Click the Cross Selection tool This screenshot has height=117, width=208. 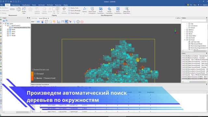[x=64, y=11]
